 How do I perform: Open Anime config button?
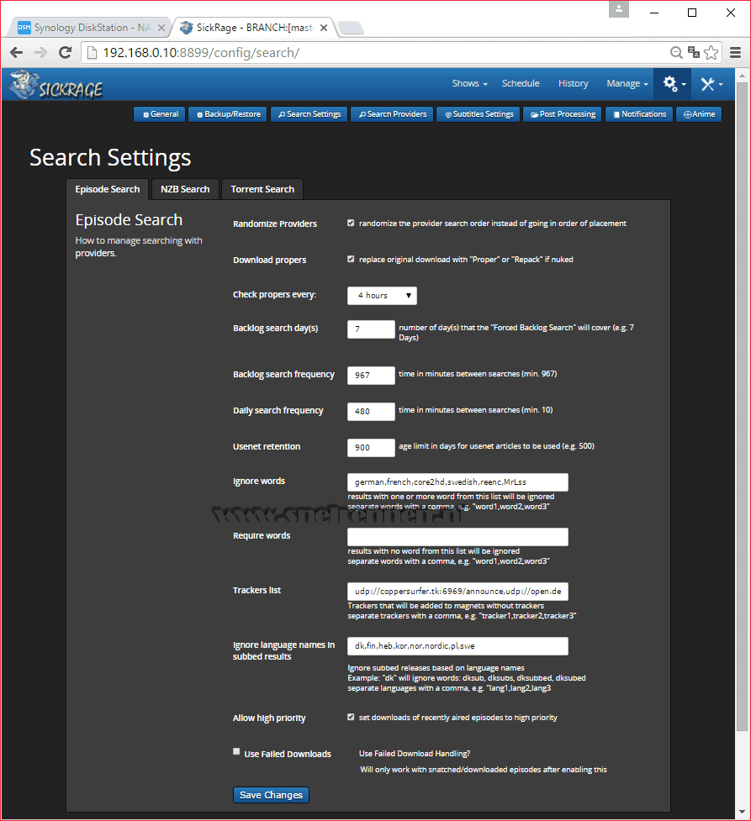coord(699,114)
